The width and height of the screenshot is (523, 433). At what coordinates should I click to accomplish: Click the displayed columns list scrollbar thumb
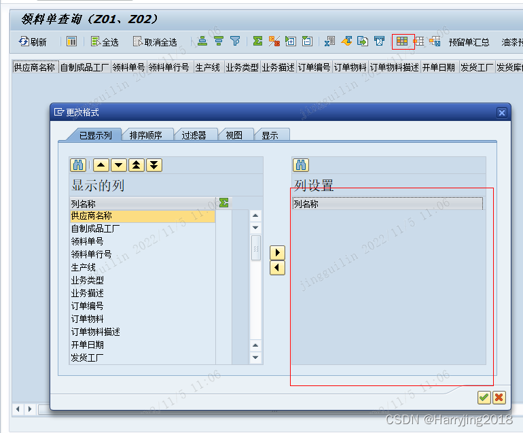coord(256,248)
